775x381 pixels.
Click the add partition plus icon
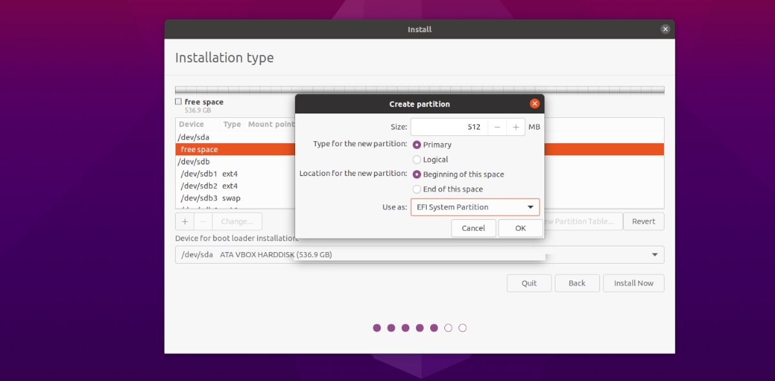click(185, 221)
